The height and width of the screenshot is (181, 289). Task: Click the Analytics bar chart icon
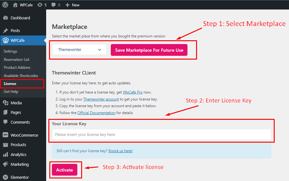coord(5,154)
